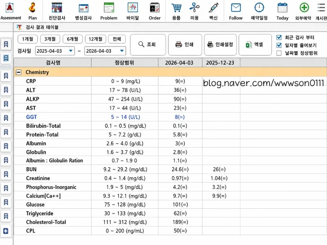Screen dimensions: 327x245
Task: Open 예약일정 appointment clock icon
Action: click(259, 8)
